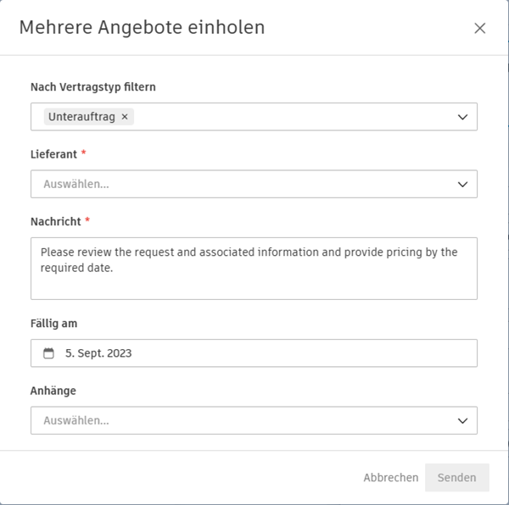Close the Mehrere Angebote einholen dialog
Image resolution: width=509 pixels, height=505 pixels.
pyautogui.click(x=479, y=28)
